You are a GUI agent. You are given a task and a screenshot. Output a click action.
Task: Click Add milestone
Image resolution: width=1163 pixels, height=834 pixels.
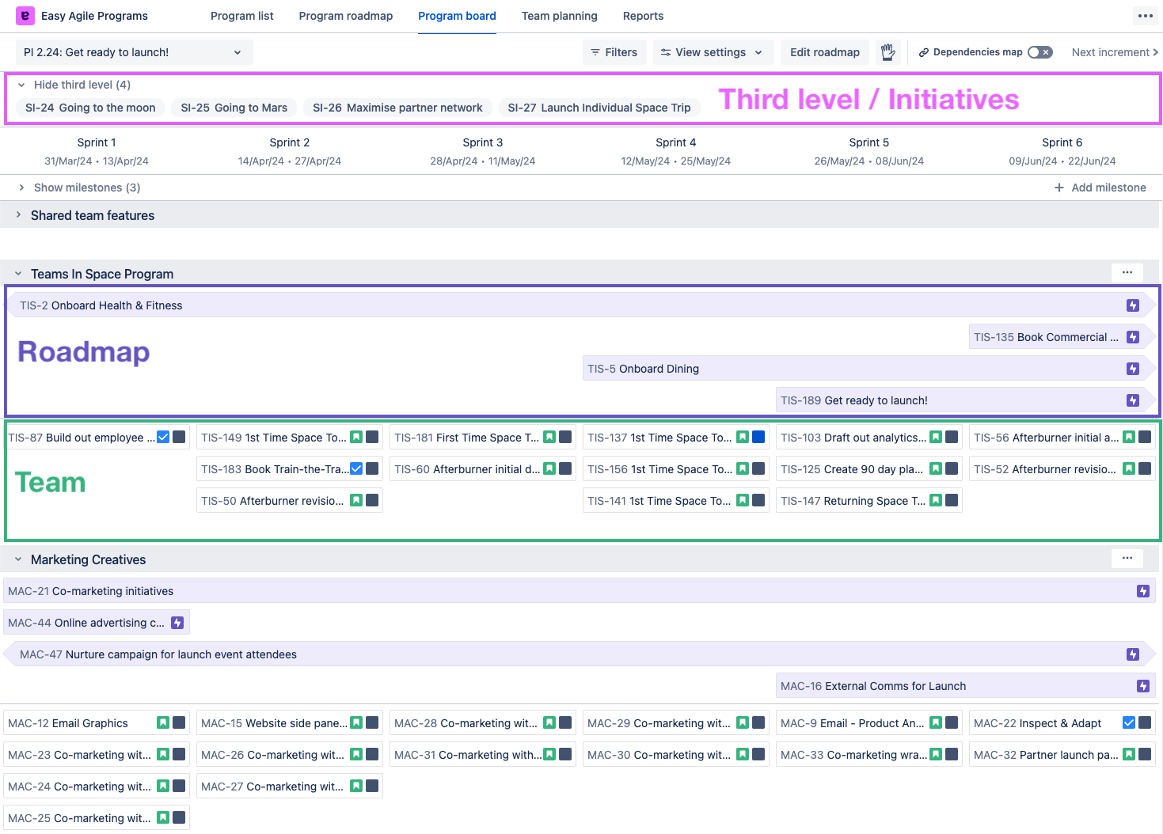point(1100,188)
